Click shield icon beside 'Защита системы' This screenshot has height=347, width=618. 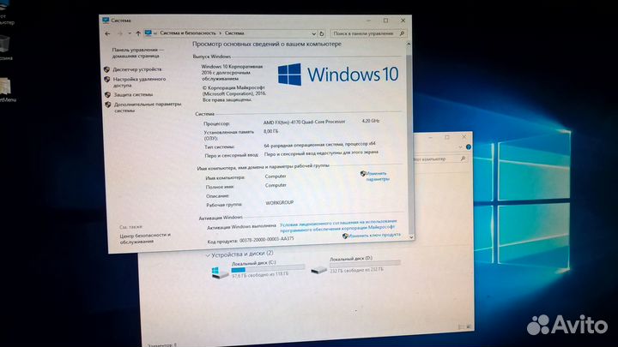point(107,94)
